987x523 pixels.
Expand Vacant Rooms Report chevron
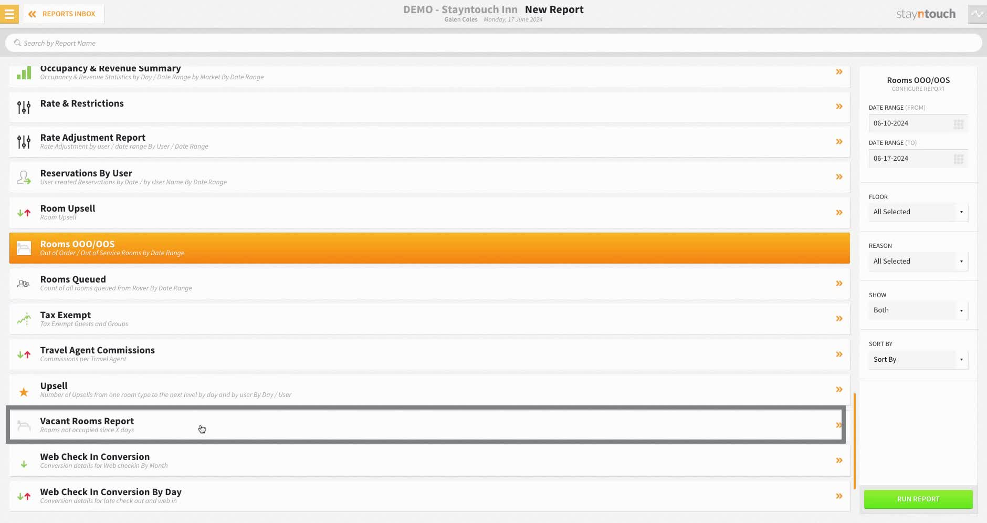pyautogui.click(x=838, y=425)
